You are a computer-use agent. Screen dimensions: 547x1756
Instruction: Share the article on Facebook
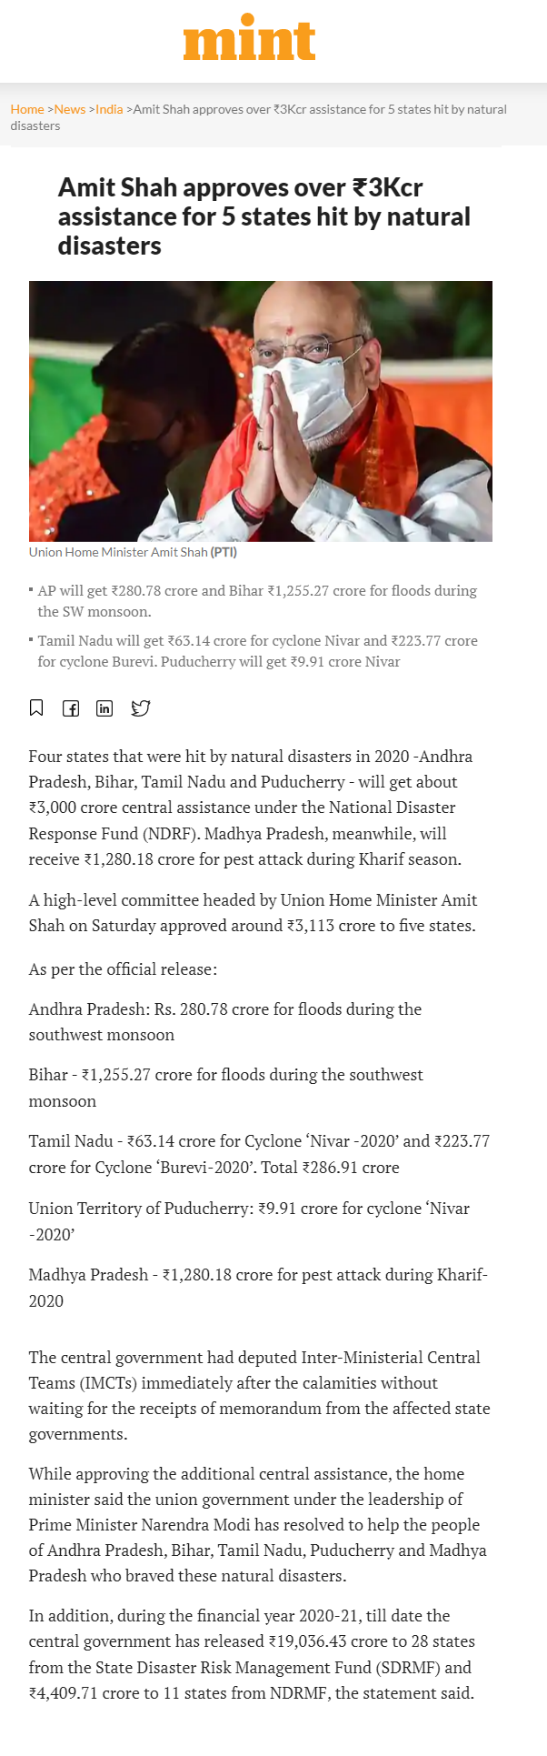tap(71, 707)
